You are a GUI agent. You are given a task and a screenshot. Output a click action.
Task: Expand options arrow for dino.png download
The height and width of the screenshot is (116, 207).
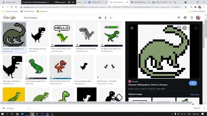(x=29, y=108)
